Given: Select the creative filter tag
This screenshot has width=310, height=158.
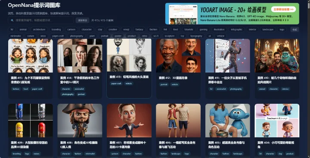Looking at the screenshot, I should click(x=113, y=29).
